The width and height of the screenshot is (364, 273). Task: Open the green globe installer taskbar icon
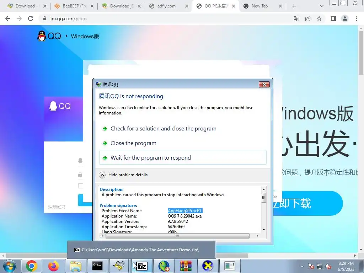(x=164, y=266)
